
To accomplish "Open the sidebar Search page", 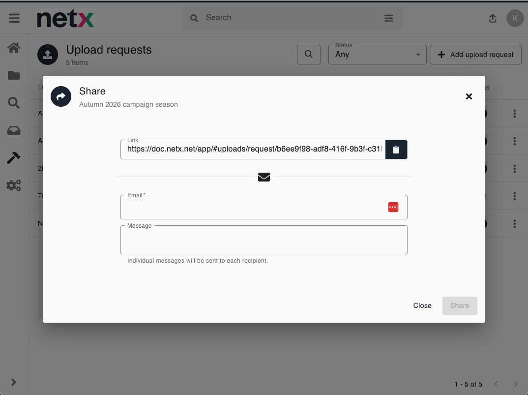I will pos(14,103).
